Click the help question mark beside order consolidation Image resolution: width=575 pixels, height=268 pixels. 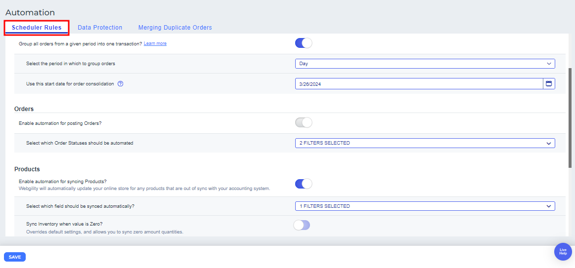(120, 84)
